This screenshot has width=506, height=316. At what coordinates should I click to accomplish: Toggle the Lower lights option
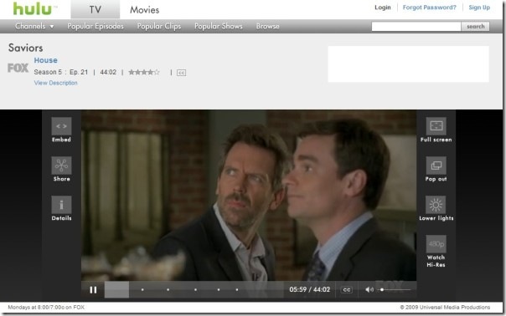click(x=436, y=205)
